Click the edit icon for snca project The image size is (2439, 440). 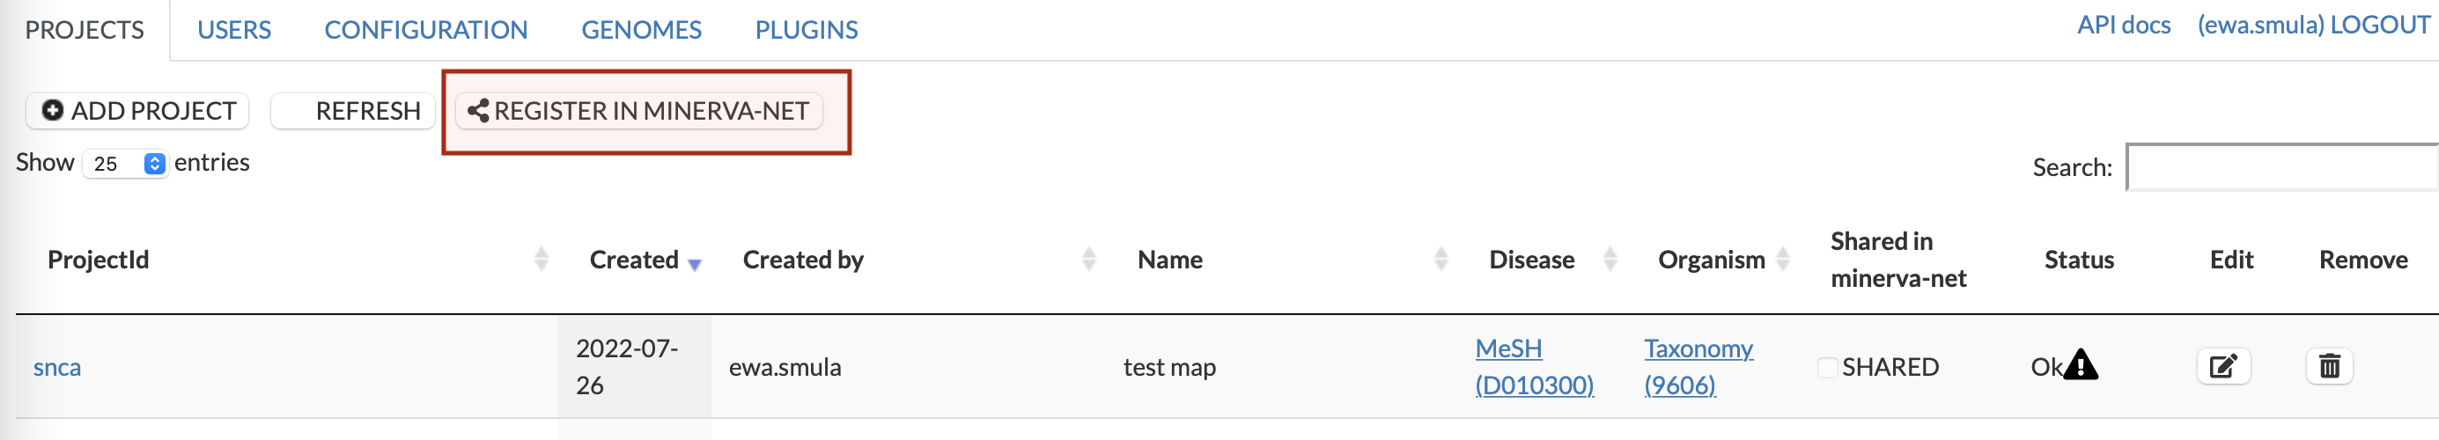tap(2222, 366)
